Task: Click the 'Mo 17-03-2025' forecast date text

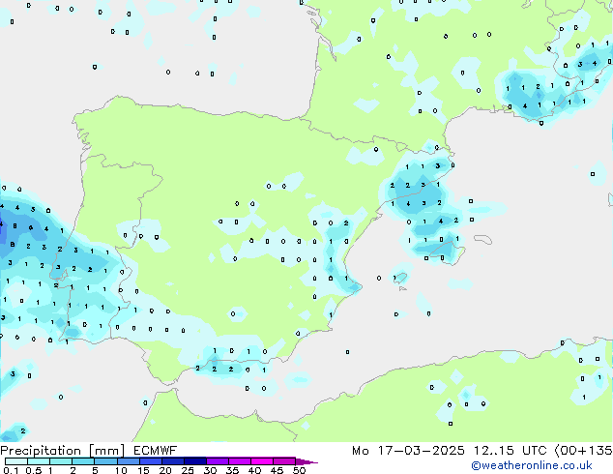Action: (408, 451)
